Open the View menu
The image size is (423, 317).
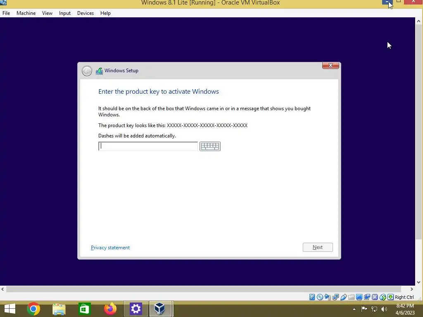point(47,13)
